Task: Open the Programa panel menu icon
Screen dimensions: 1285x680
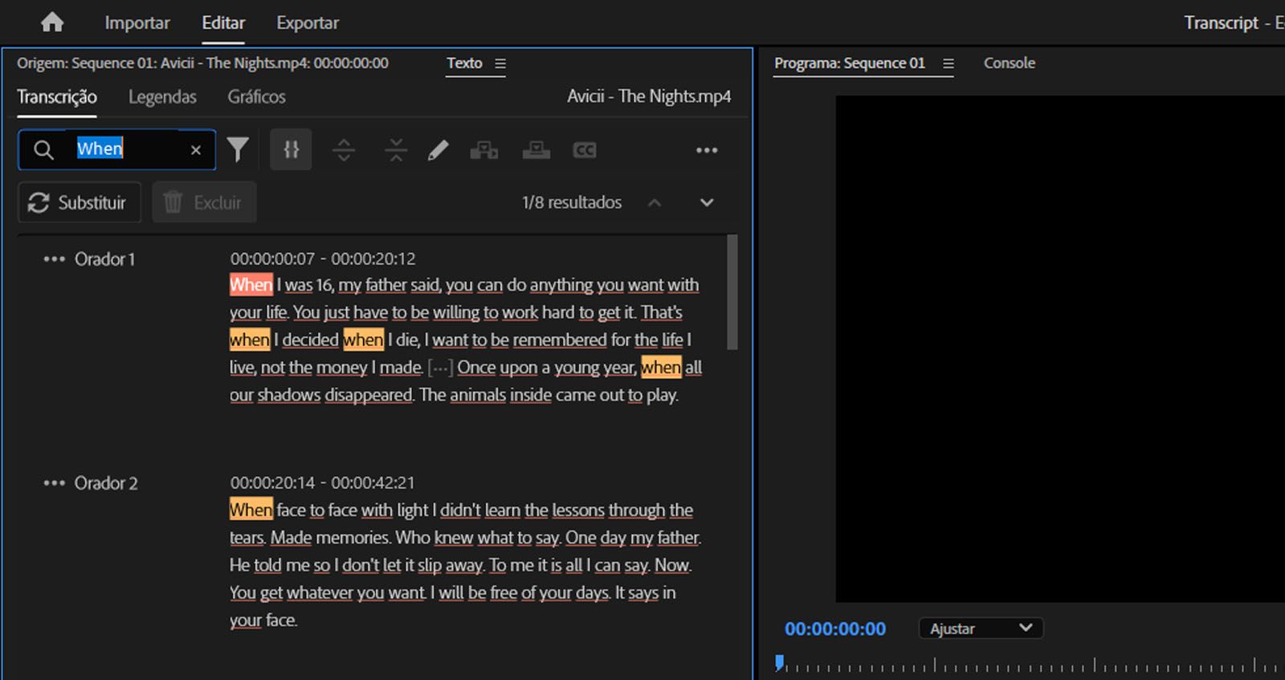Action: click(948, 63)
